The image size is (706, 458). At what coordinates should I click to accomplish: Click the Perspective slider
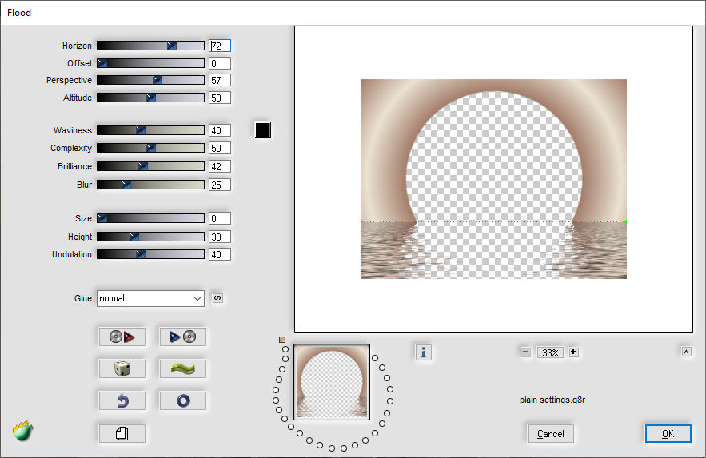(x=150, y=80)
